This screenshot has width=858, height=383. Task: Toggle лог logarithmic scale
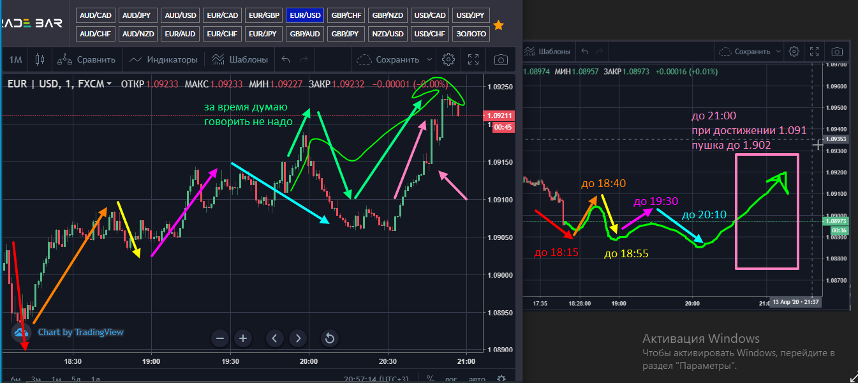click(x=452, y=379)
